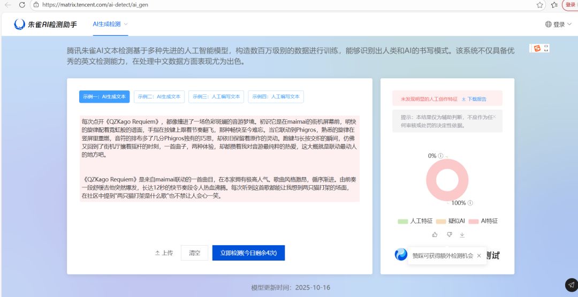The height and width of the screenshot is (297, 578).
Task: Select 示例四：人工编写文本 example
Action: 276,96
